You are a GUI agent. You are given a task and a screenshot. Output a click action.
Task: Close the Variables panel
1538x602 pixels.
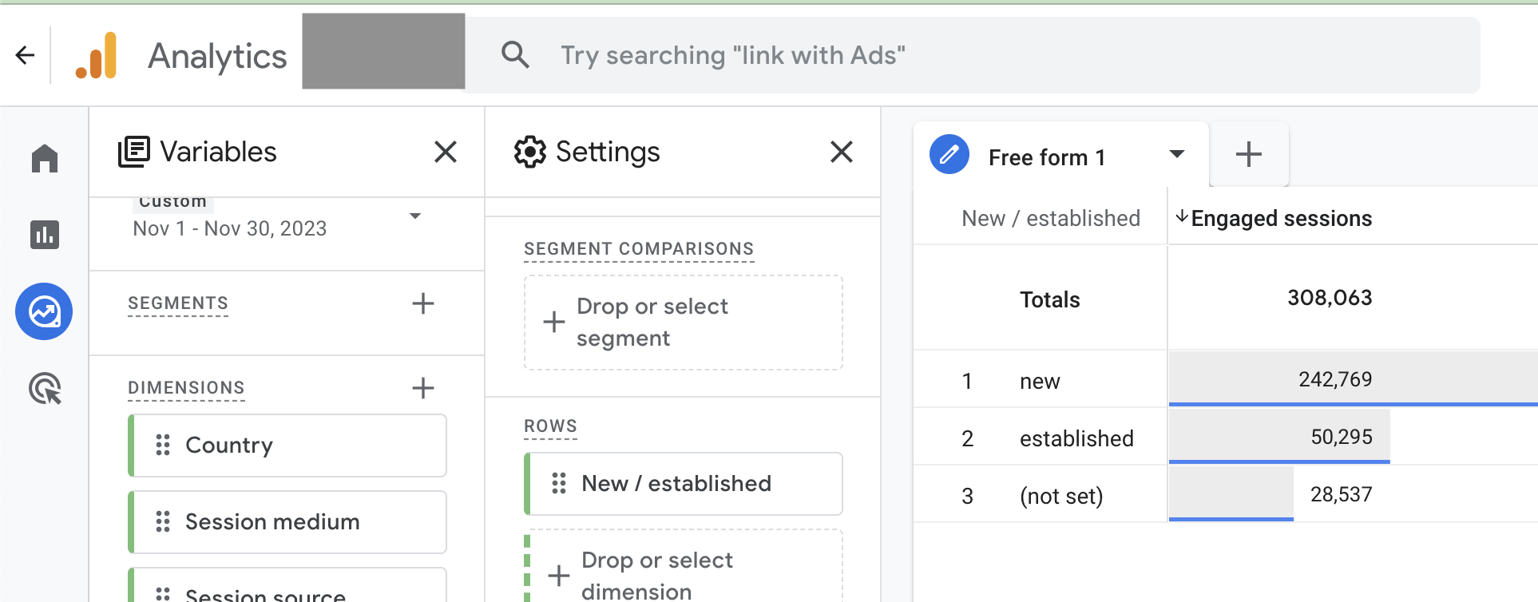click(x=446, y=152)
